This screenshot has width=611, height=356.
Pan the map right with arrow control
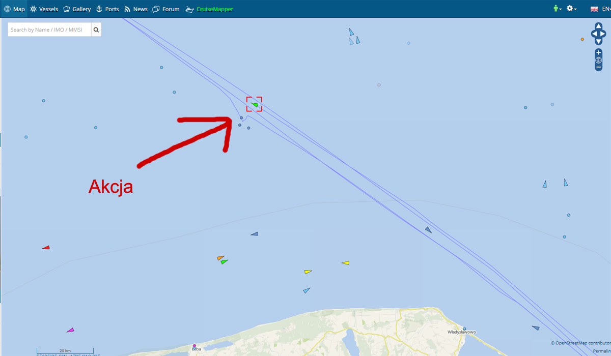[604, 34]
